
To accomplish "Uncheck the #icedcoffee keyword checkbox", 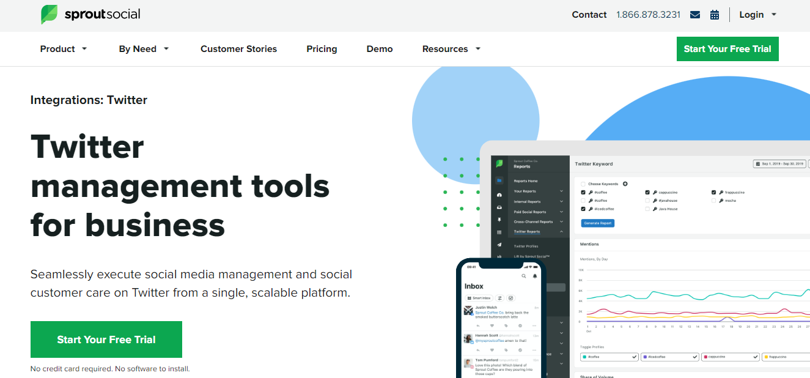I will tap(583, 209).
